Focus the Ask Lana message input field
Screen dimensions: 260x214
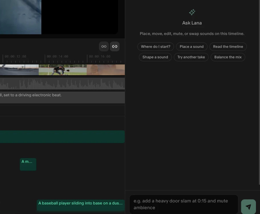[184, 204]
